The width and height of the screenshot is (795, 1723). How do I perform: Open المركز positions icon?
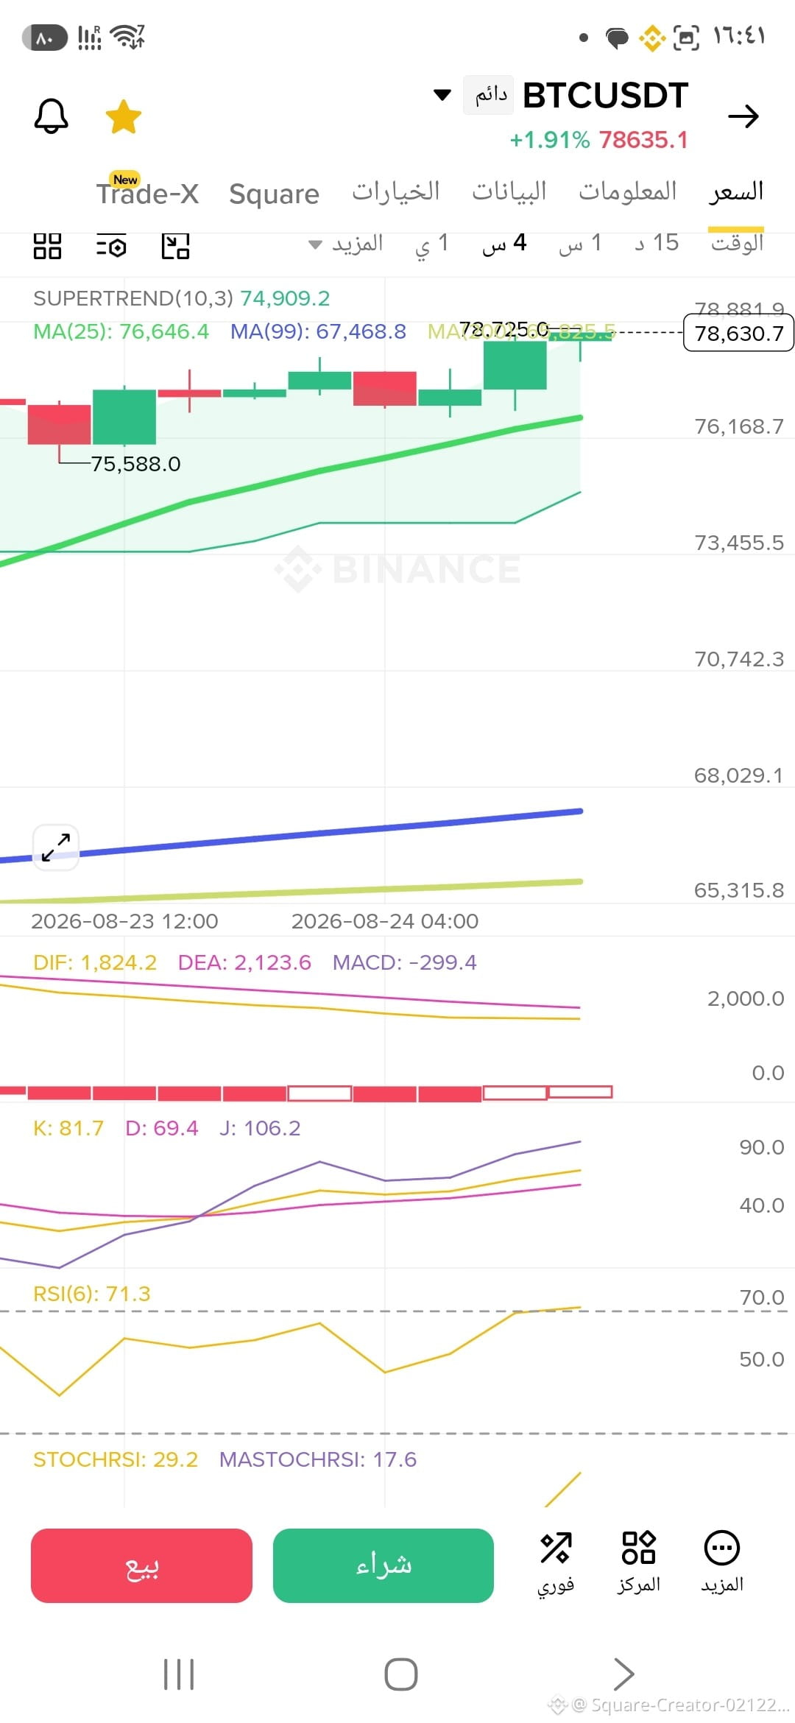coord(638,1562)
